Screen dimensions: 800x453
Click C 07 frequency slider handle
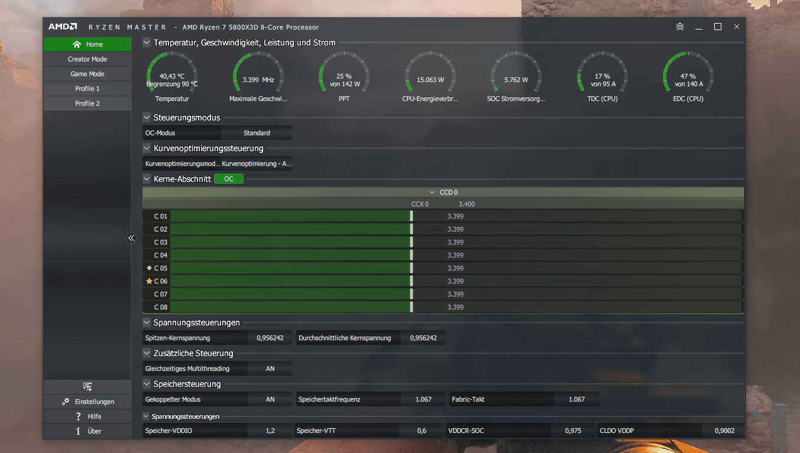tap(412, 294)
